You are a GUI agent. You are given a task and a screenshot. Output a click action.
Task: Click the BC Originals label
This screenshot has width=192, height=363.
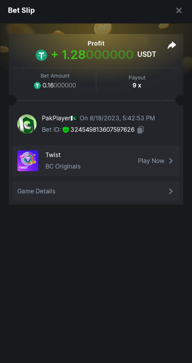coord(63,166)
